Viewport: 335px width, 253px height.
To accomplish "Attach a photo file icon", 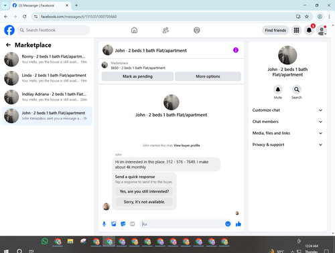I will point(113,224).
